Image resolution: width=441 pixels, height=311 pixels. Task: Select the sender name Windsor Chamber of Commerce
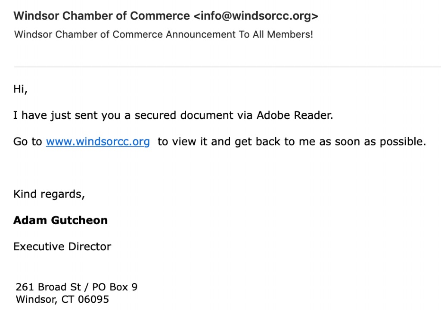click(x=102, y=16)
